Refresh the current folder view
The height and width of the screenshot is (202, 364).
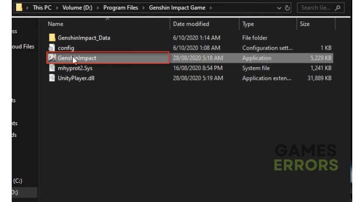[x=287, y=8]
